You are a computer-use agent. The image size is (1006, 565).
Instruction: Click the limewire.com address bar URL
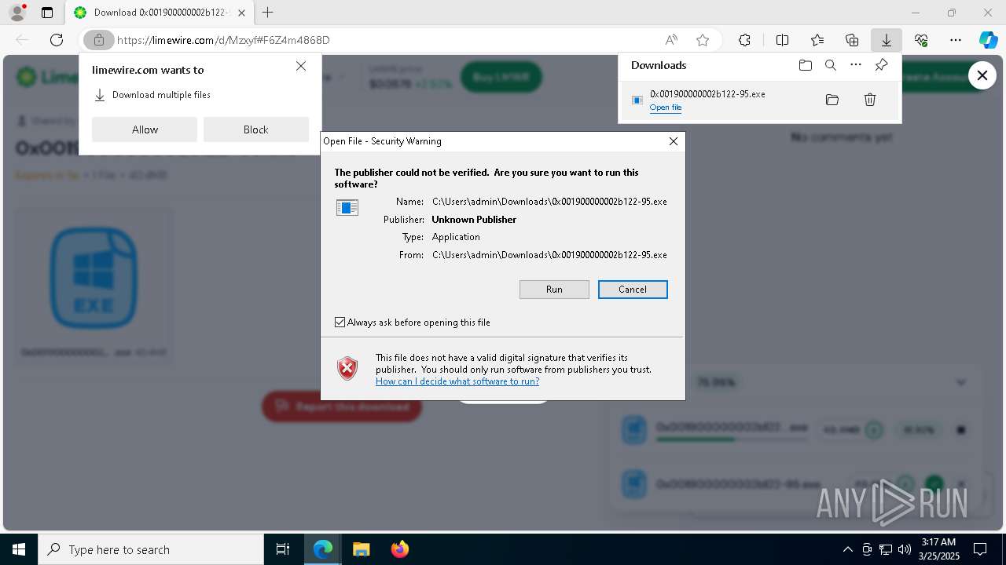pyautogui.click(x=223, y=40)
